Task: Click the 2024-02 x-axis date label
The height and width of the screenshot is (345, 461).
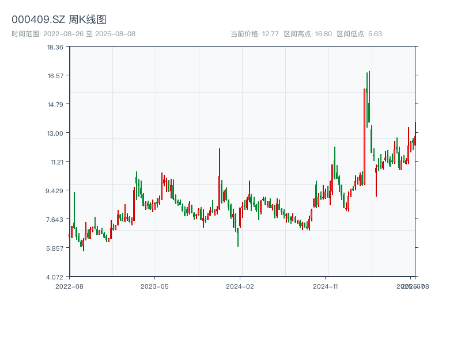Action: [240, 286]
